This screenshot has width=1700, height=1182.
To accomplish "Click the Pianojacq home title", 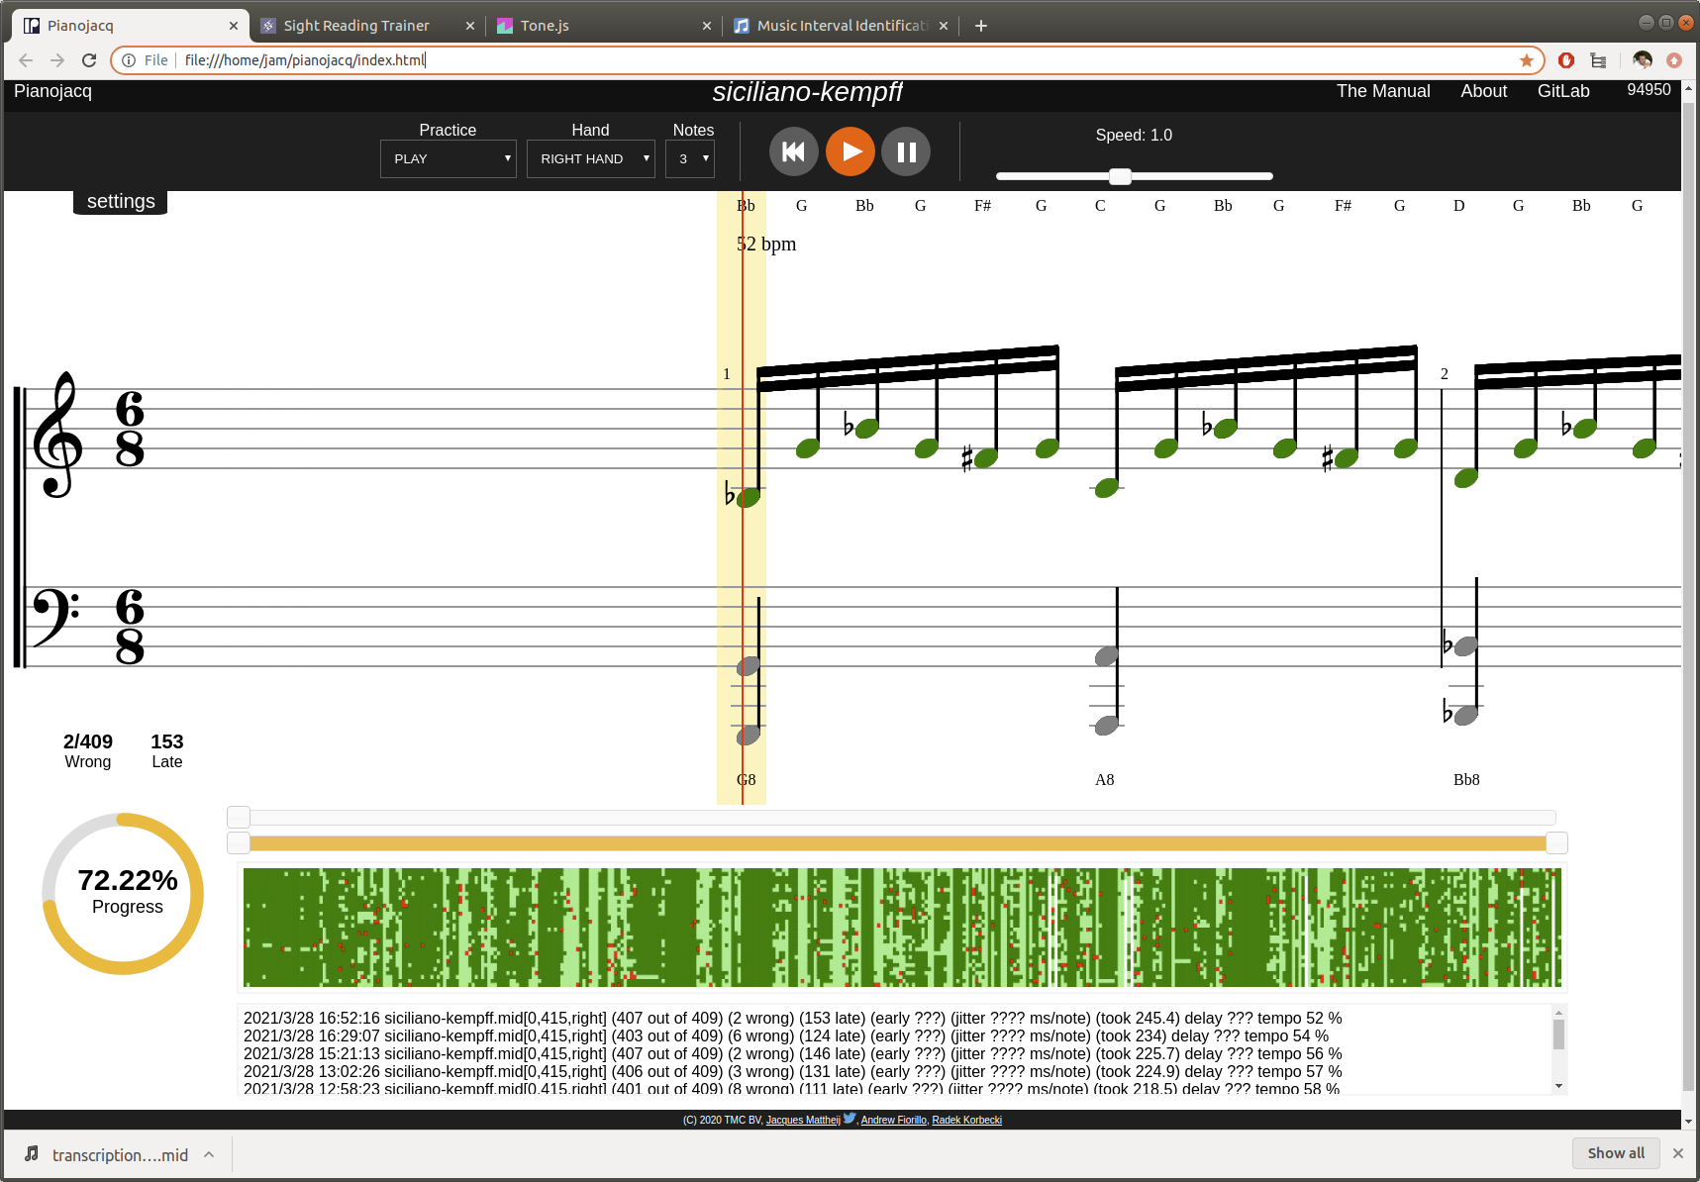I will point(52,91).
